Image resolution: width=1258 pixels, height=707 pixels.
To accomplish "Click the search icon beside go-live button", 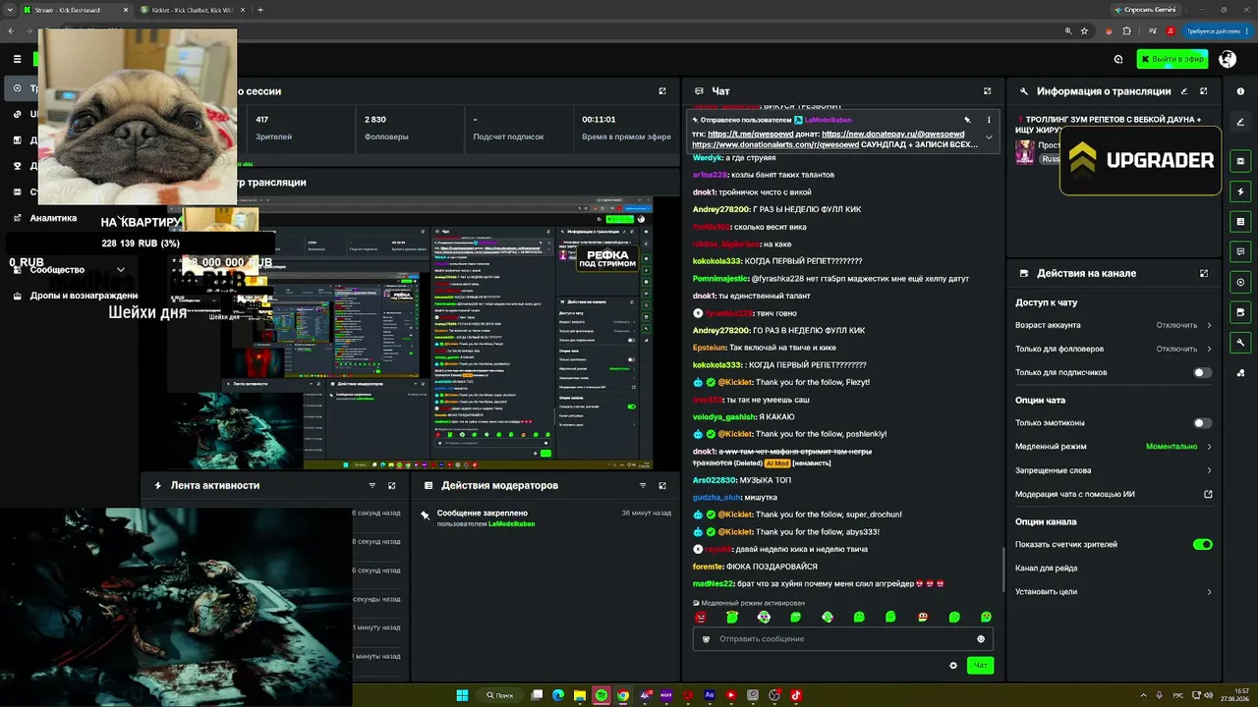I will tap(1118, 59).
